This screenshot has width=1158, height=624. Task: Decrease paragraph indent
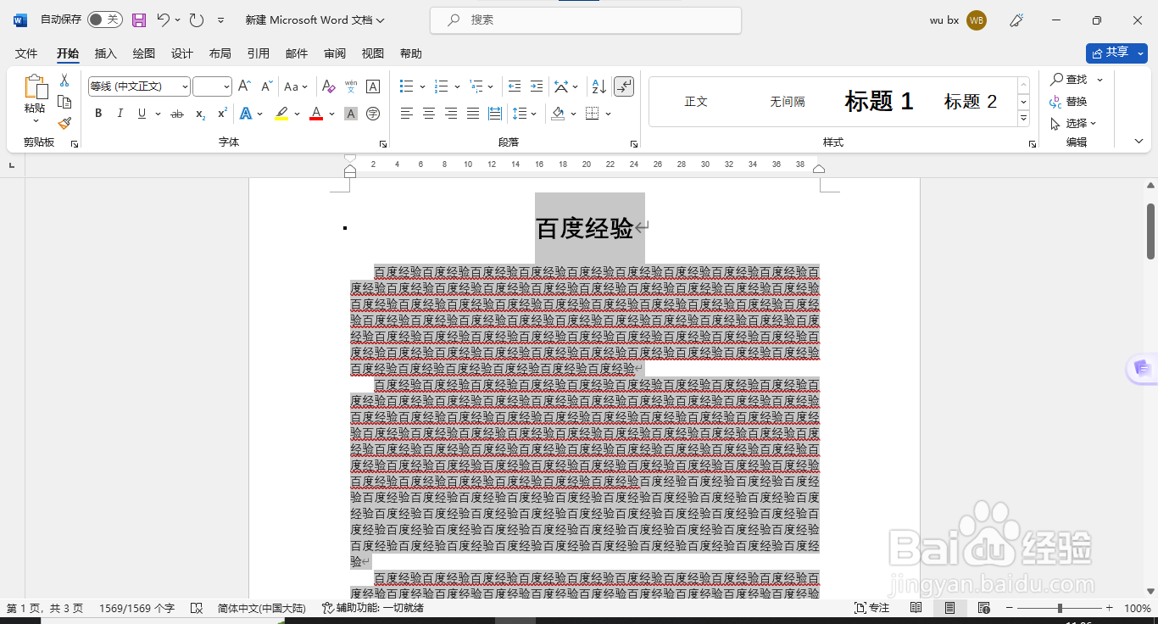click(x=514, y=86)
